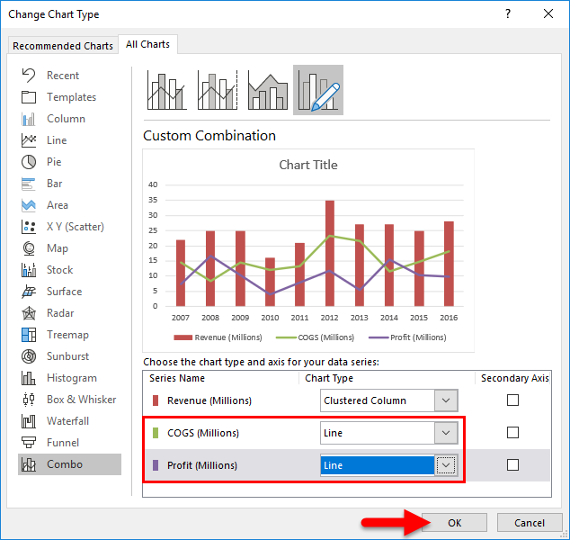Select Clustered Column - Line on Secondary Axis
This screenshot has height=540, width=570.
pos(218,90)
